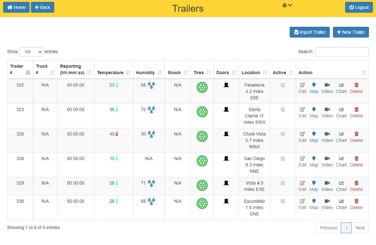Click the New Trailer button

[351, 32]
